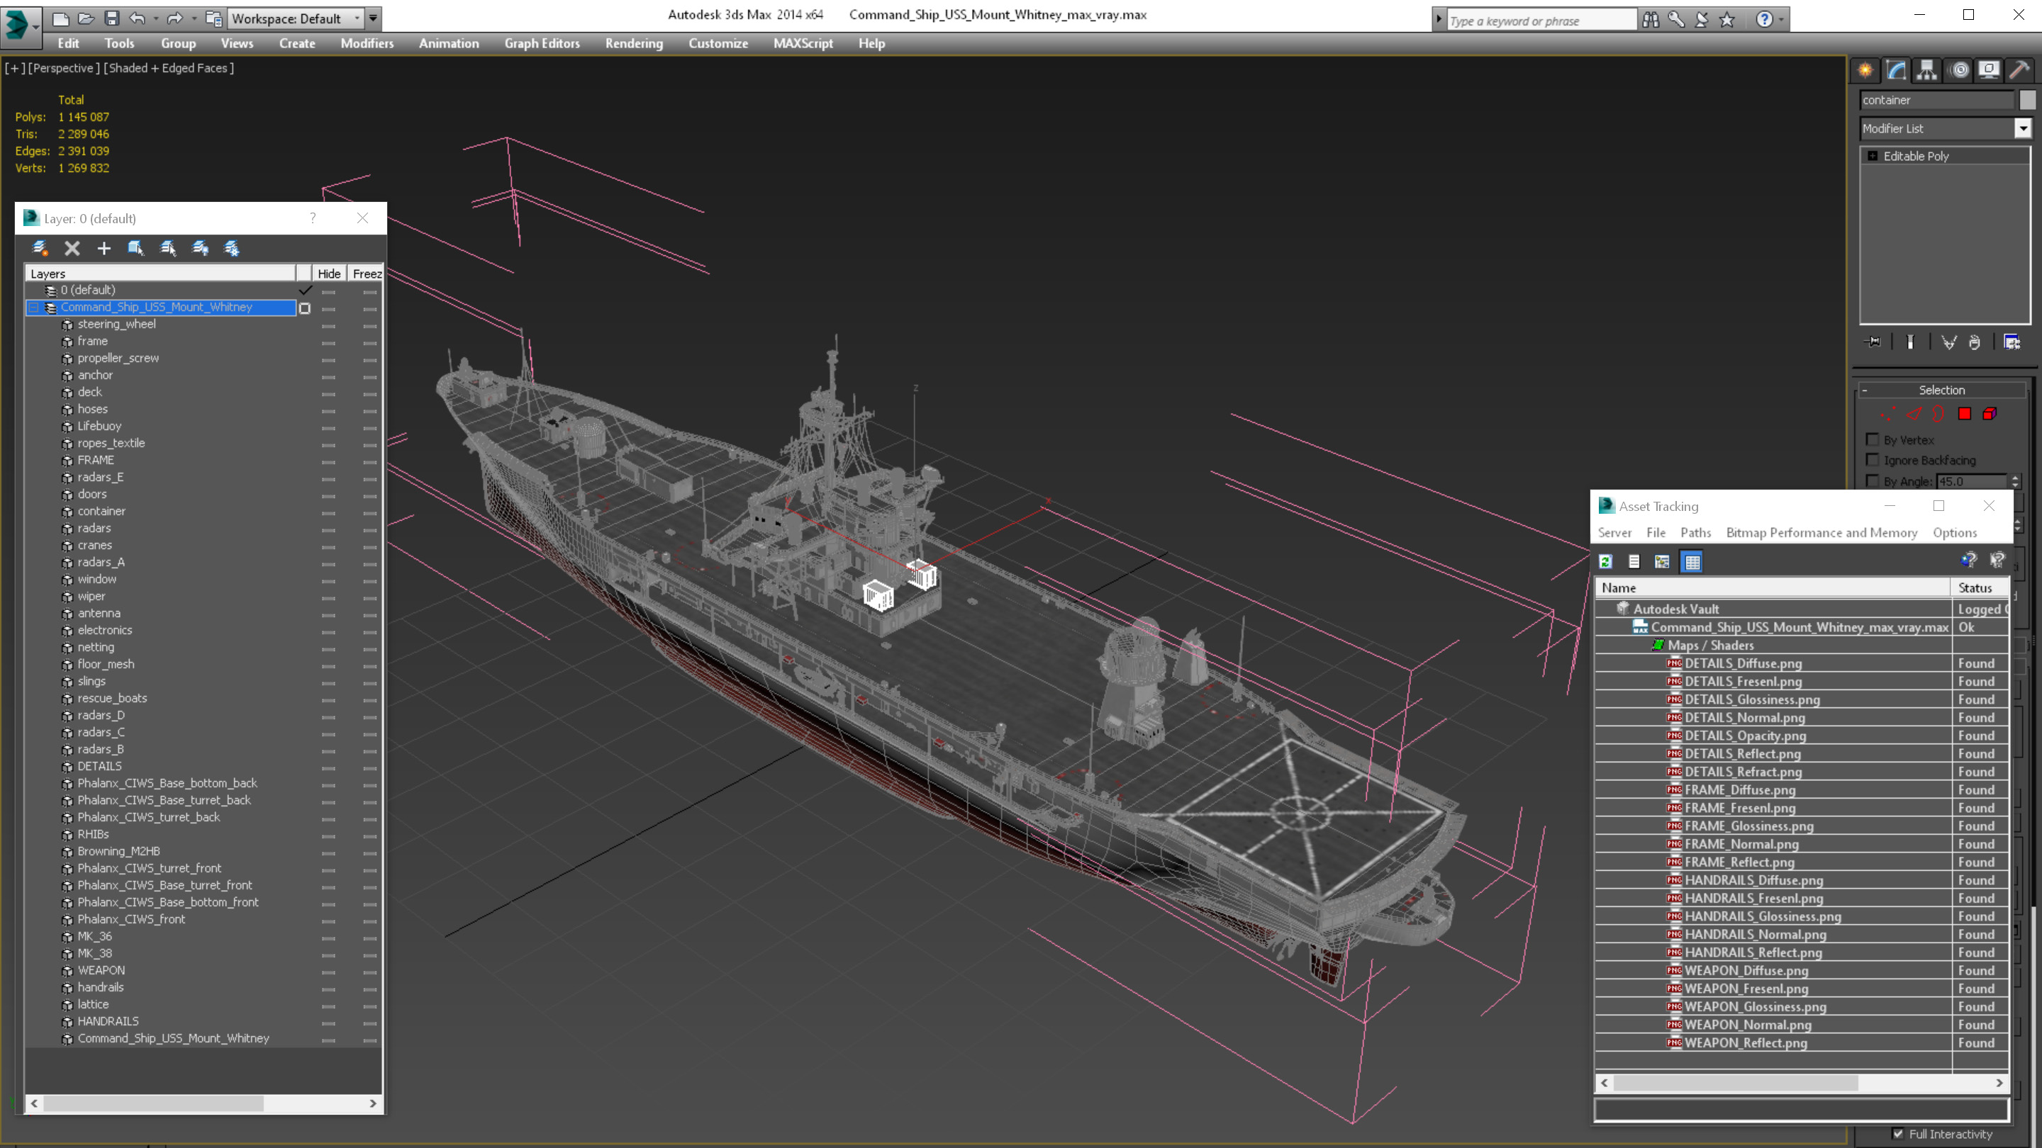The width and height of the screenshot is (2042, 1148).
Task: Click Table View icon in Asset Tracking
Action: click(1692, 562)
